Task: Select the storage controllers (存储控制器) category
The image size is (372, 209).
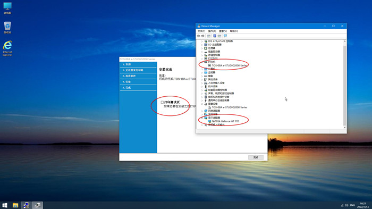Action: 214,55
